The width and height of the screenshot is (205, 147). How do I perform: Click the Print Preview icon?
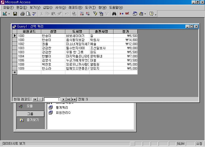pyautogui.click(x=28, y=14)
